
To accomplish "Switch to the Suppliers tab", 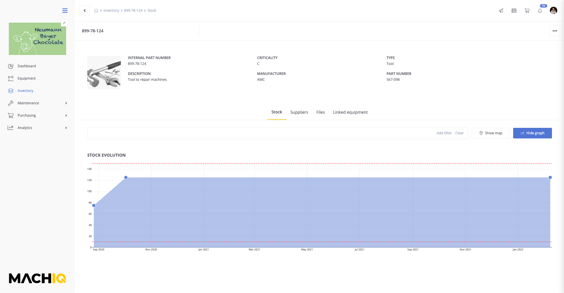I will click(x=299, y=112).
